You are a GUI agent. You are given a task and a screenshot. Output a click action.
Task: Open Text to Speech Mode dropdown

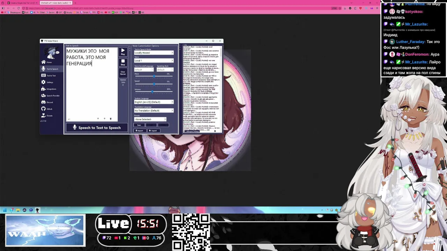tap(154, 53)
